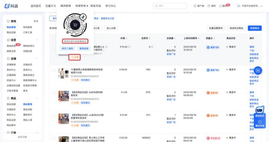Open 学习中心 in top nav

pyautogui.click(x=111, y=6)
